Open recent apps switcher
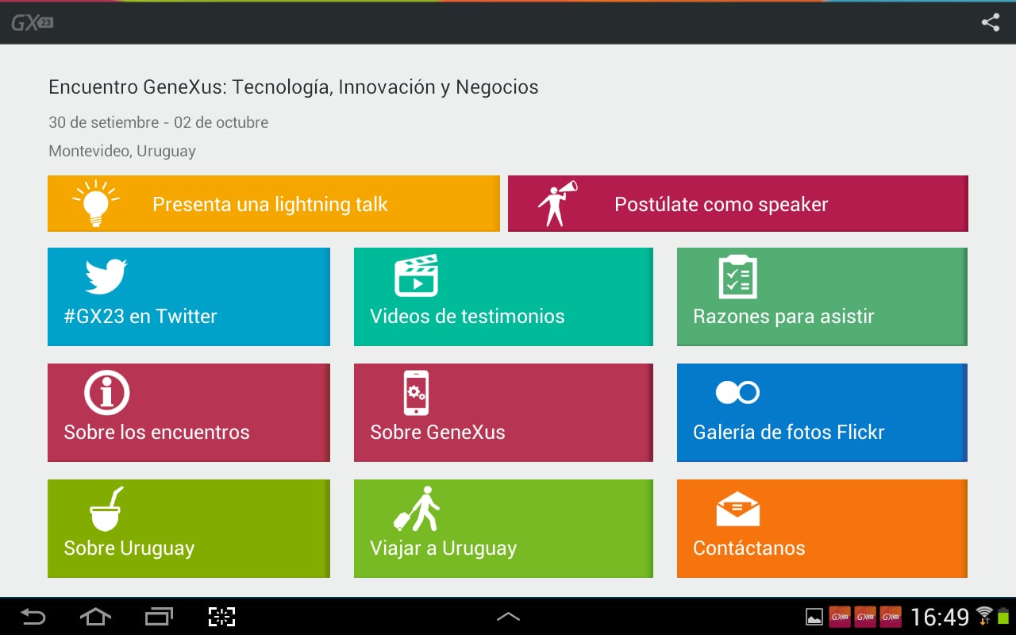1016x635 pixels. point(159,616)
